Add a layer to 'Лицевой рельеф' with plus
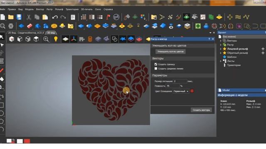This screenshot has width=266, height=149. coord(263,49)
